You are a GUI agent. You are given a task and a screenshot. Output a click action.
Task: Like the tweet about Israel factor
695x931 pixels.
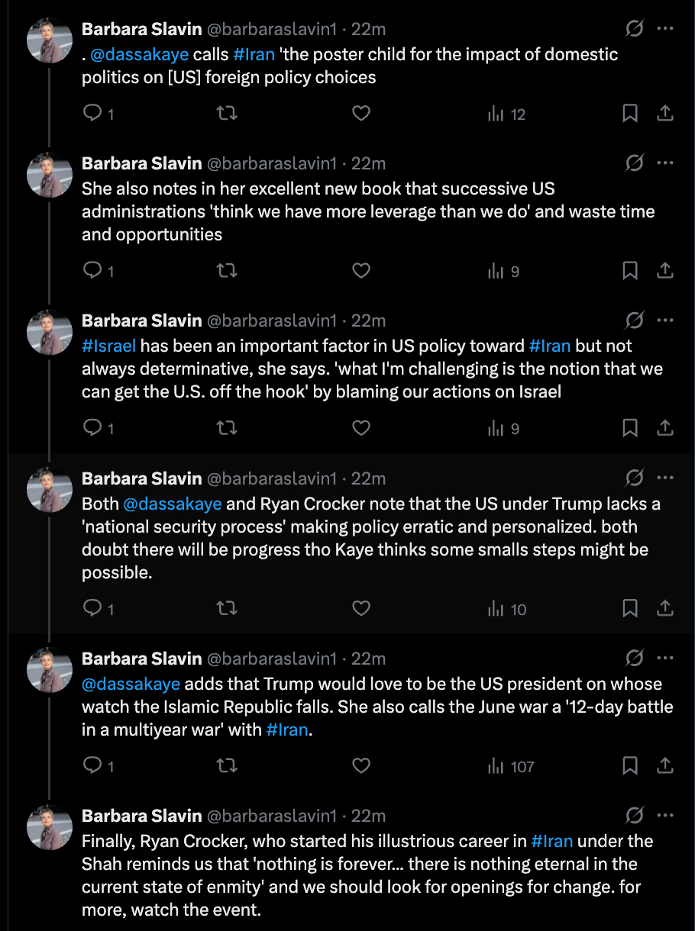point(361,428)
